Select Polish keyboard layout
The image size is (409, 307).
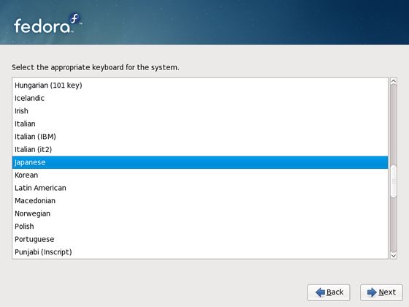pyautogui.click(x=200, y=227)
